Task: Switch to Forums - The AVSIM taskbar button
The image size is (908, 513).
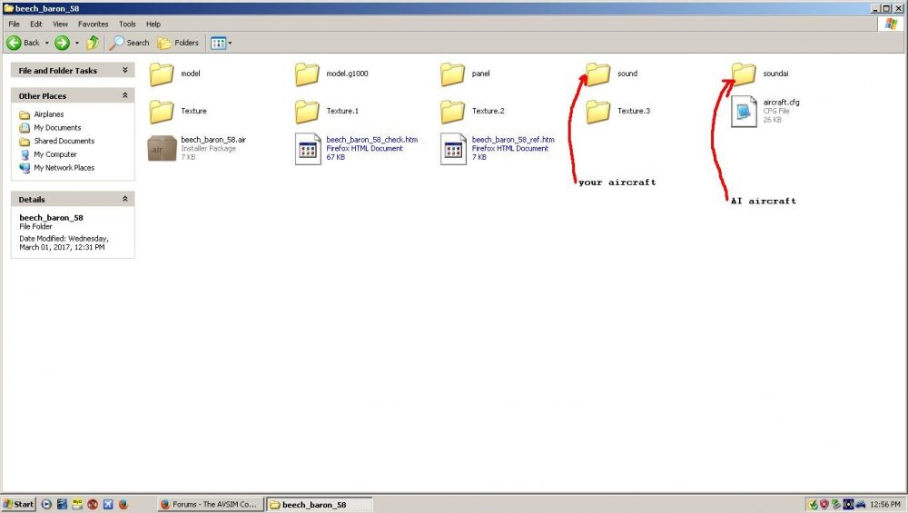Action: [211, 504]
